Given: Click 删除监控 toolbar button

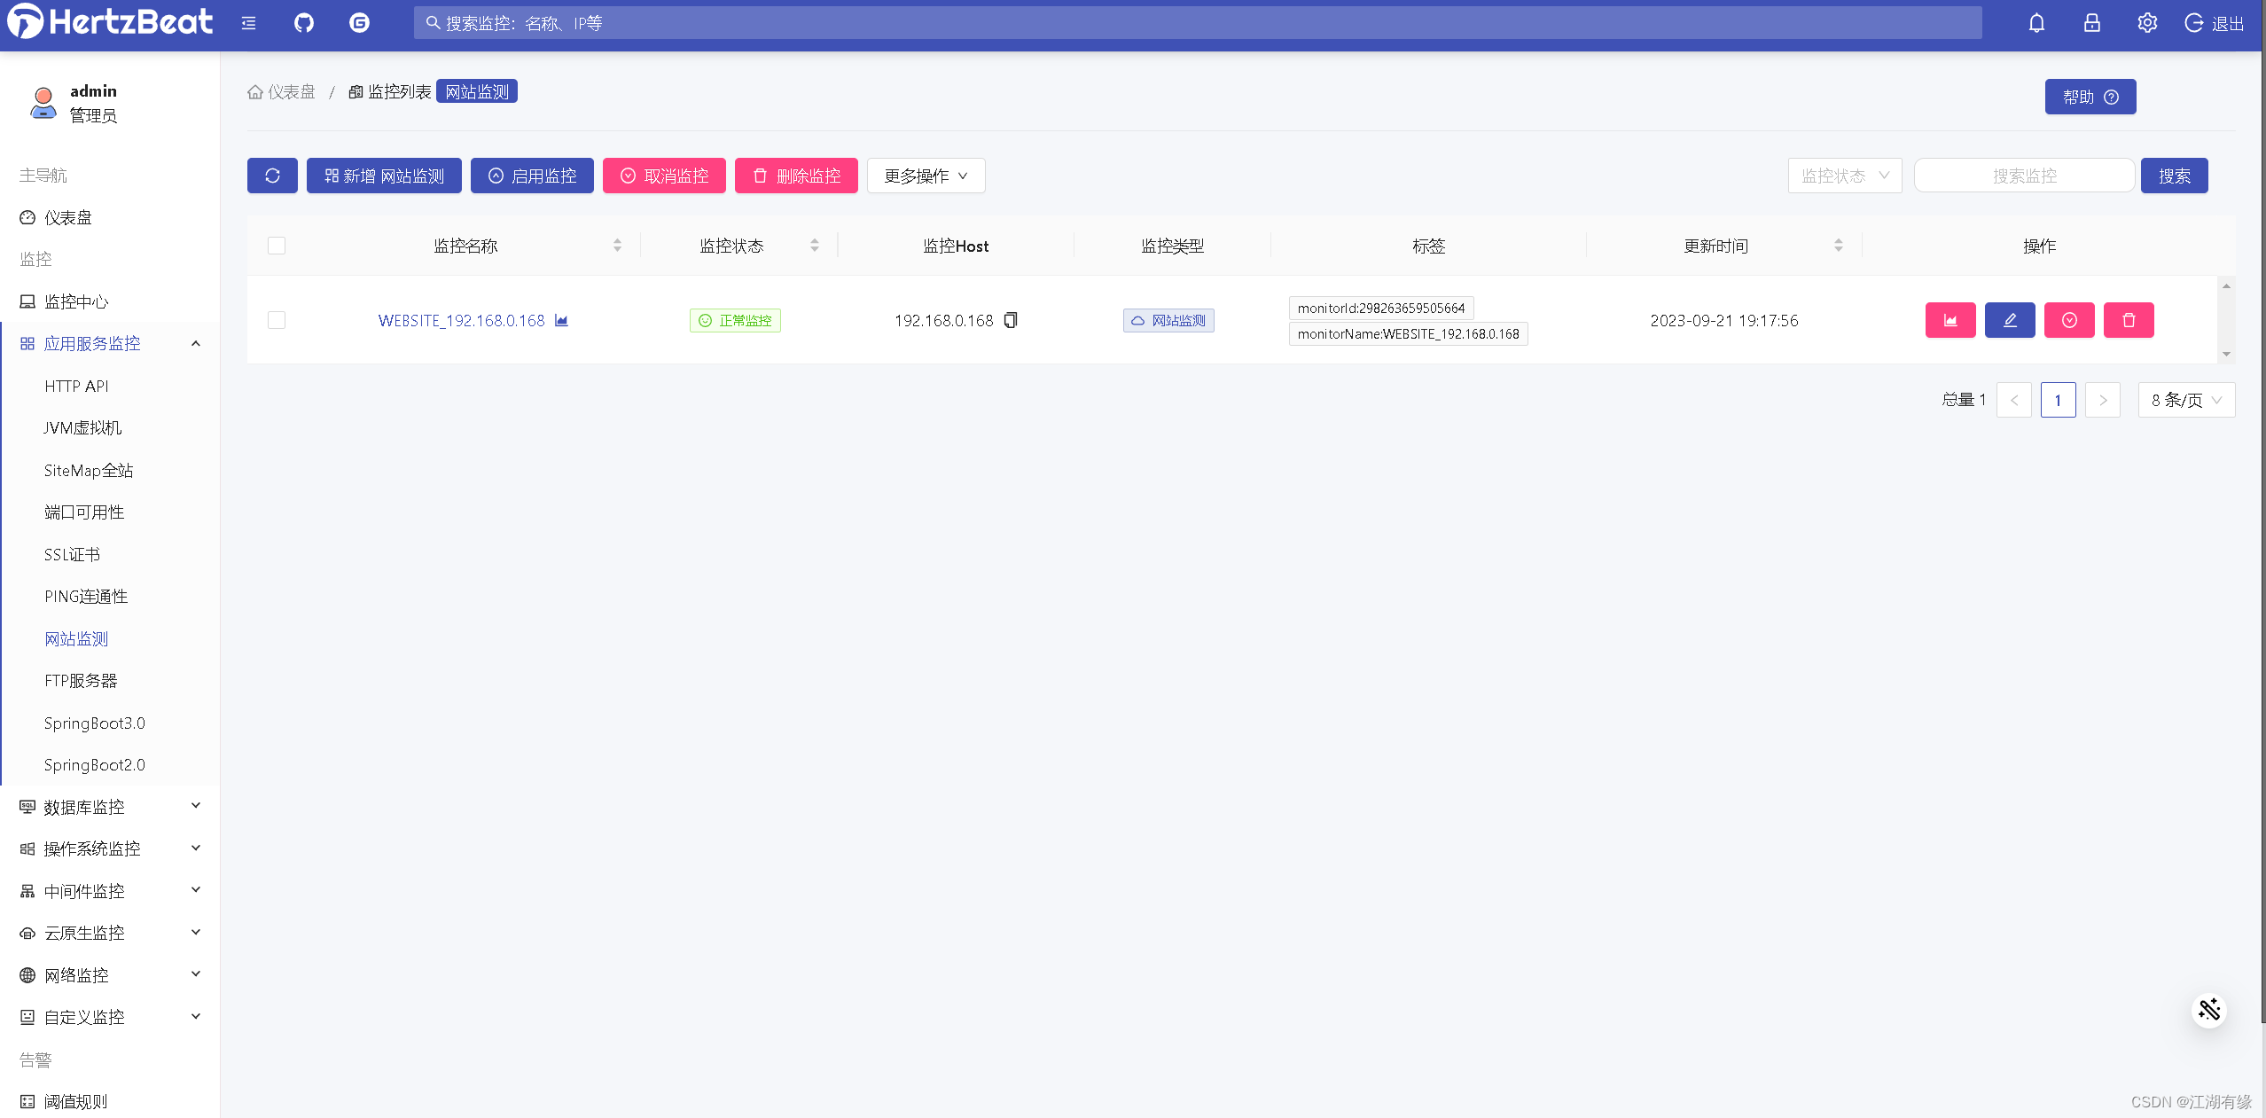Looking at the screenshot, I should (796, 176).
